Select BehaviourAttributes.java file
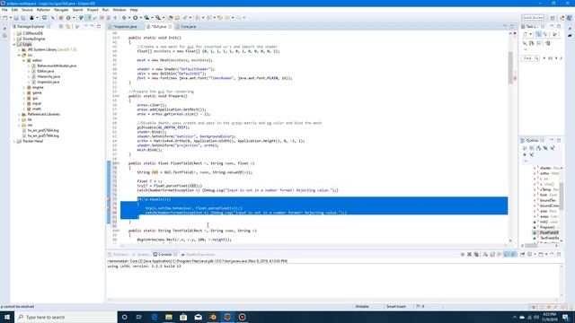 tap(57, 65)
